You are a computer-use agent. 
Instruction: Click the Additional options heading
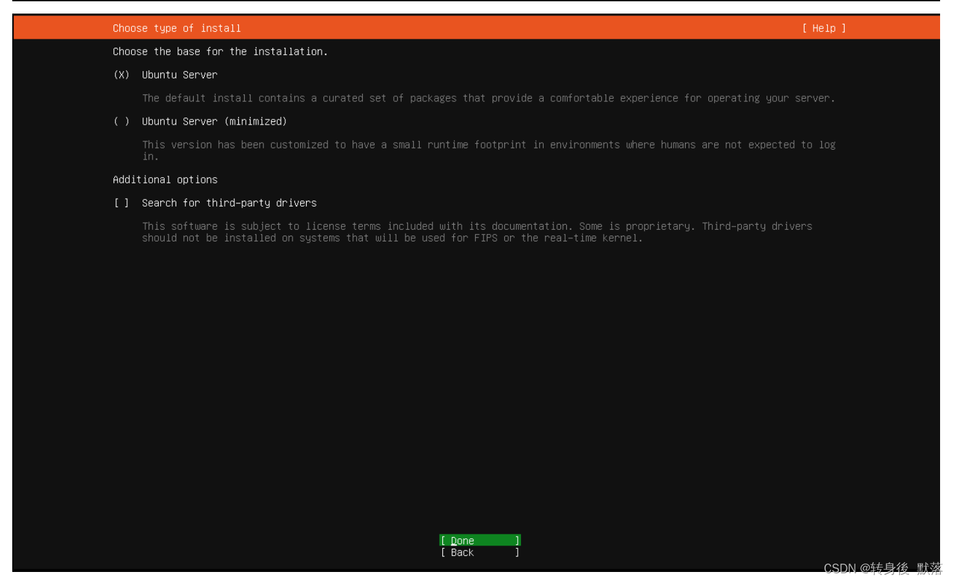(165, 179)
